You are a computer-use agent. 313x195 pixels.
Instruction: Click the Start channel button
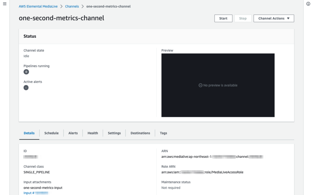click(223, 18)
